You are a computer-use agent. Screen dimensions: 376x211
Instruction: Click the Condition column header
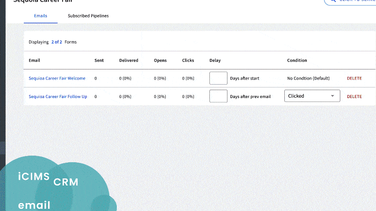297,60
